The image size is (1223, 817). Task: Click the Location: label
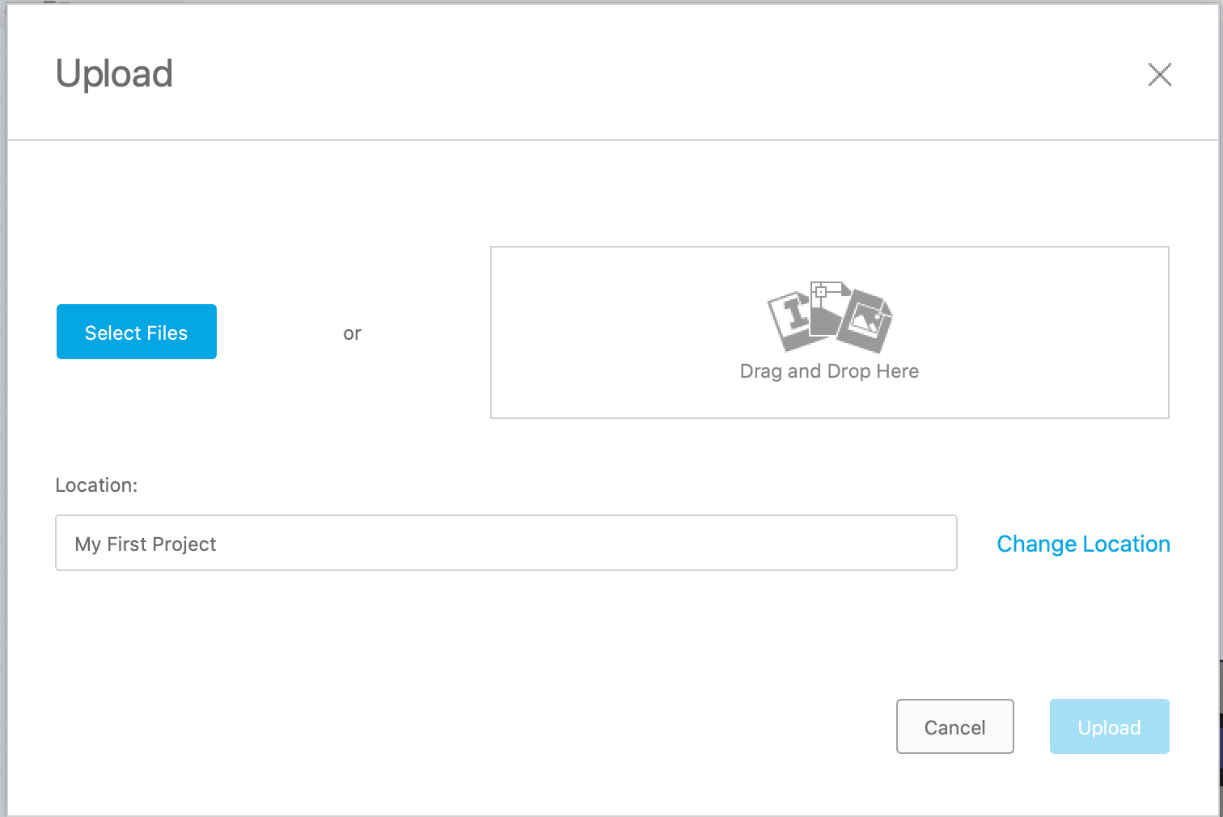coord(96,485)
